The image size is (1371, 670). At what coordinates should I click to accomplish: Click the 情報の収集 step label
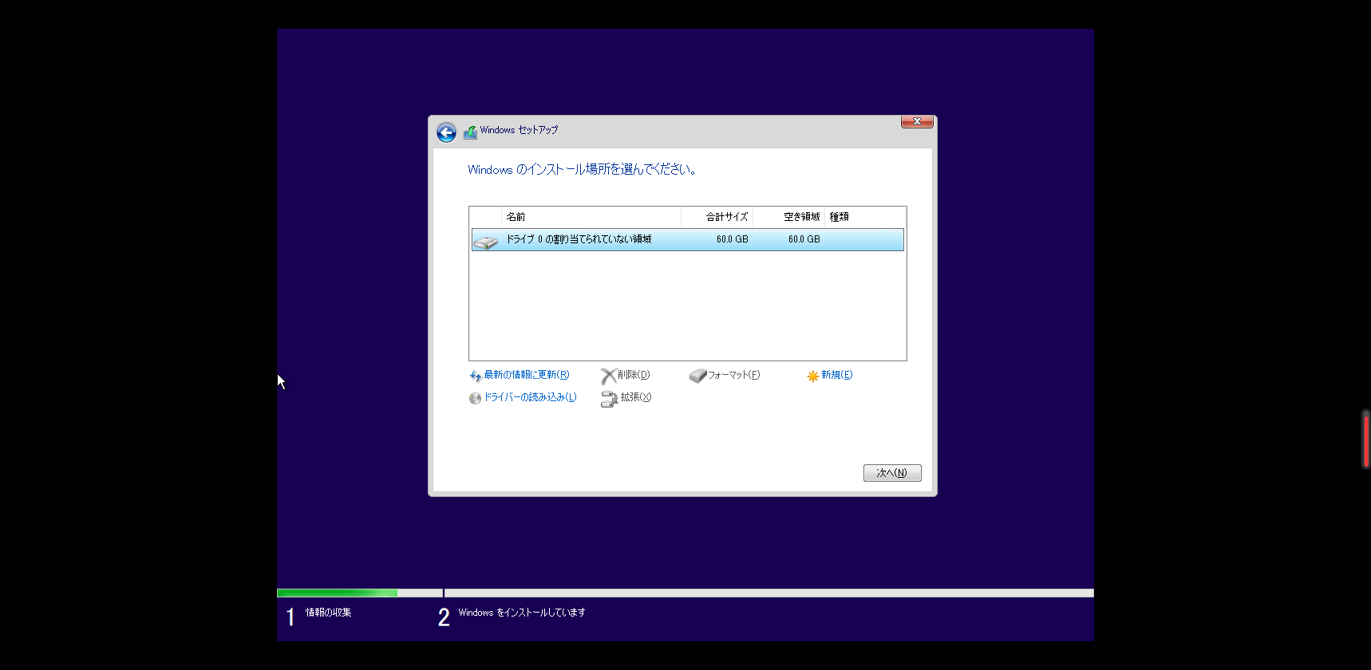tap(328, 613)
